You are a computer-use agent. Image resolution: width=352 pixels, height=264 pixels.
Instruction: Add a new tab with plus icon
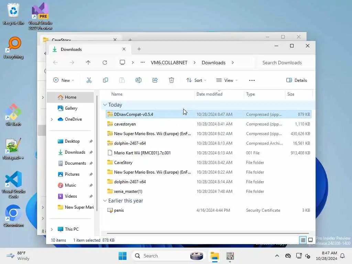click(x=139, y=49)
